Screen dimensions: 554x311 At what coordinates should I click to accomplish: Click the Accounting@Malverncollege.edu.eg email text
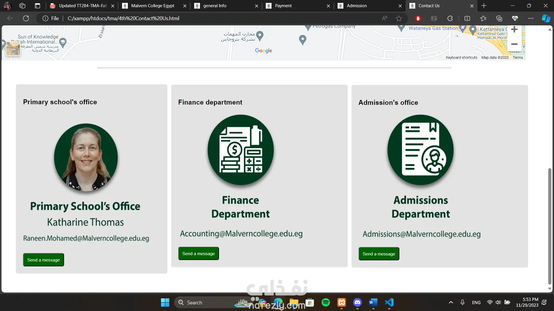pos(241,234)
